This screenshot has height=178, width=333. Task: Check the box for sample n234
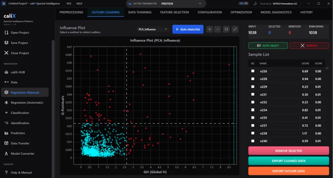pos(253,110)
